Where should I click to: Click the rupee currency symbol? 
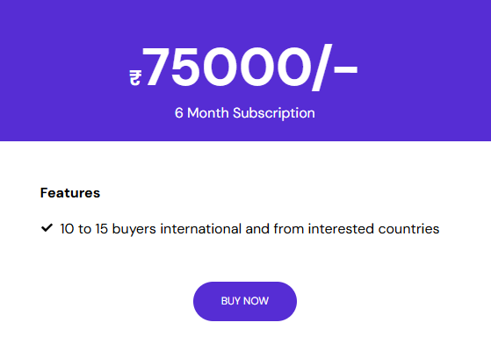[135, 77]
